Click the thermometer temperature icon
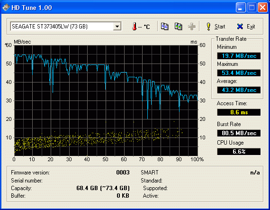This screenshot has height=210, width=270. [135, 27]
